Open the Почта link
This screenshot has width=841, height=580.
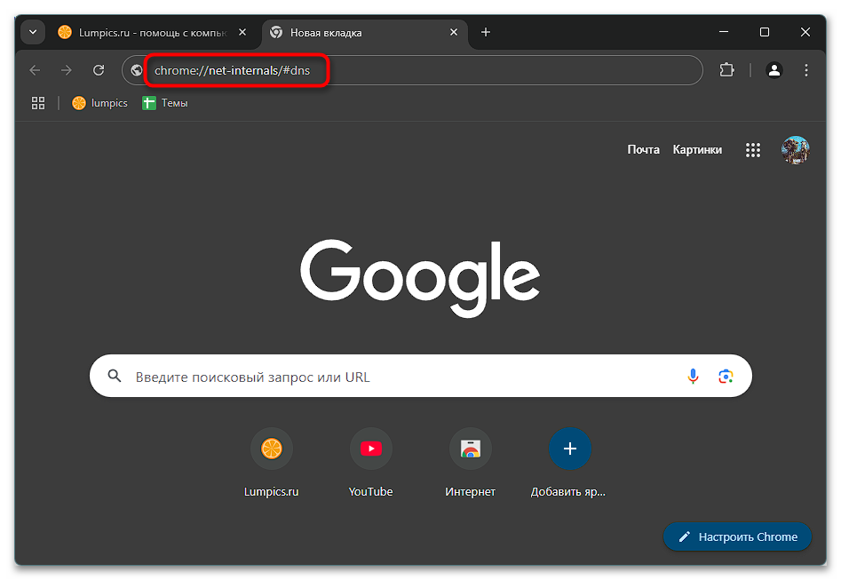[x=643, y=150]
